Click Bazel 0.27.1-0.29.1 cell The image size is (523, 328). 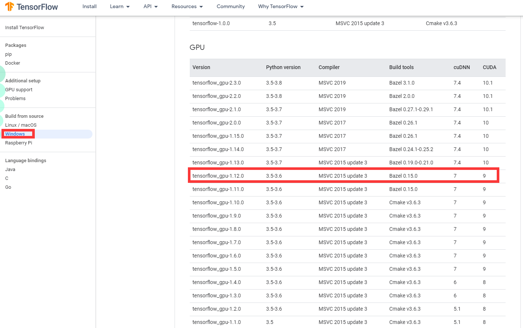pyautogui.click(x=411, y=109)
